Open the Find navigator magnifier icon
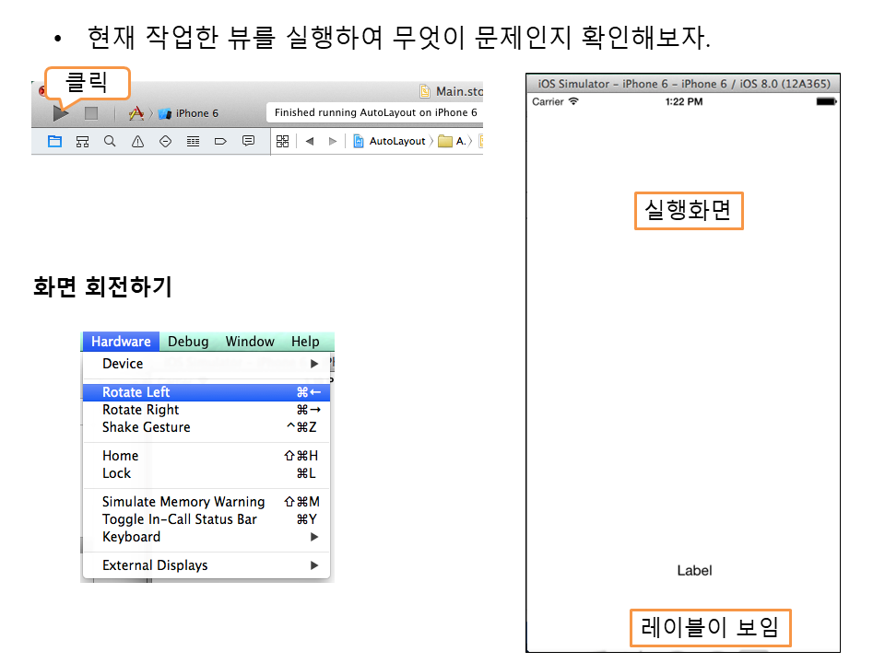The image size is (885, 663). click(x=110, y=141)
